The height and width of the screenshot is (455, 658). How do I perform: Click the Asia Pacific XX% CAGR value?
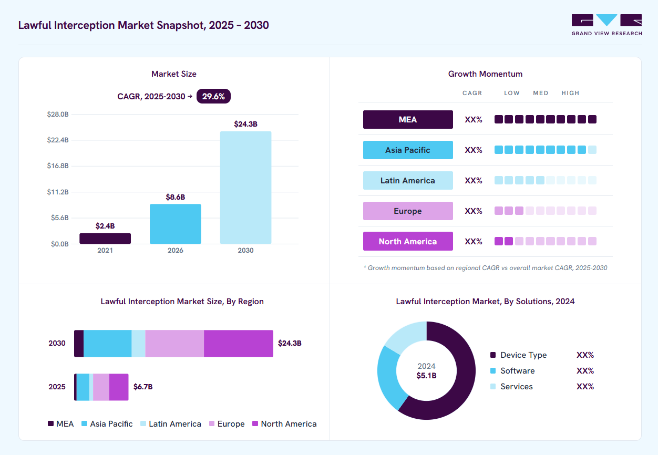coord(474,150)
